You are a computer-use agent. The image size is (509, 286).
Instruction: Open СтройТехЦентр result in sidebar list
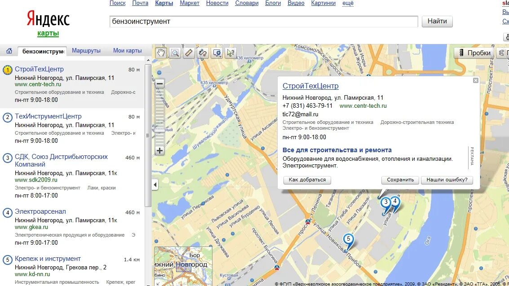[x=39, y=69]
